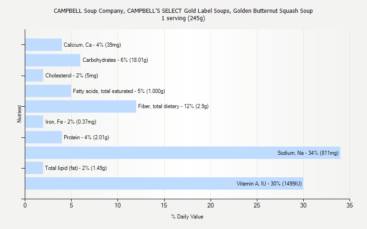Screen dimensions: 367x229
Task: Click the Sodium, Na bar
Action: [x=183, y=153]
